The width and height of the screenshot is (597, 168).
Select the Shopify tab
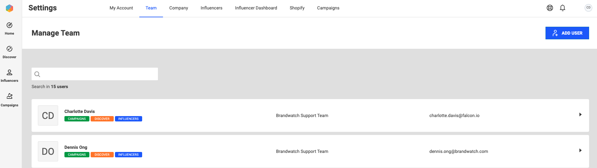pos(297,8)
